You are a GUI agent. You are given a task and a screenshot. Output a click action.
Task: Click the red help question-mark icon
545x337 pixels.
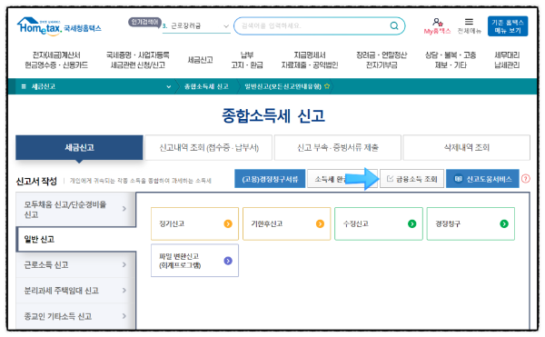(x=526, y=179)
